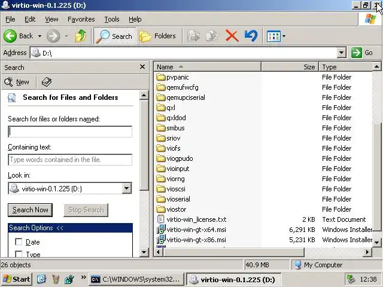Image resolution: width=383 pixels, height=287 pixels.
Task: Select the pvpanic folder icon
Action: click(161, 77)
